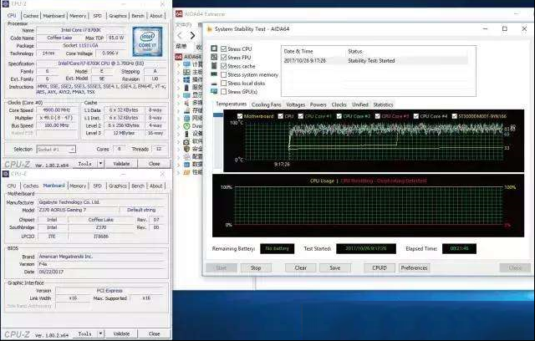Switch to the Voltages tab
535x341 pixels.
tap(295, 104)
